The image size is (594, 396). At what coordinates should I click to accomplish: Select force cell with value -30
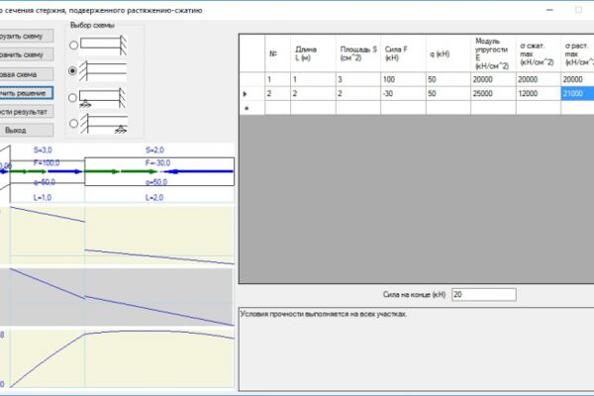click(x=403, y=94)
